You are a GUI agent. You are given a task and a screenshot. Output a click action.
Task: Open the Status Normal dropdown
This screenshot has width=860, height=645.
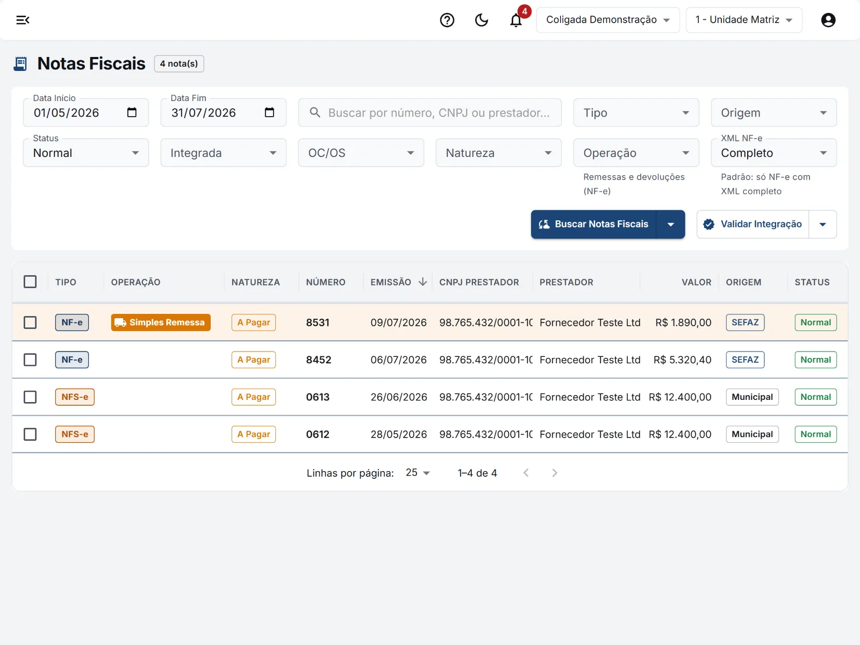[86, 153]
